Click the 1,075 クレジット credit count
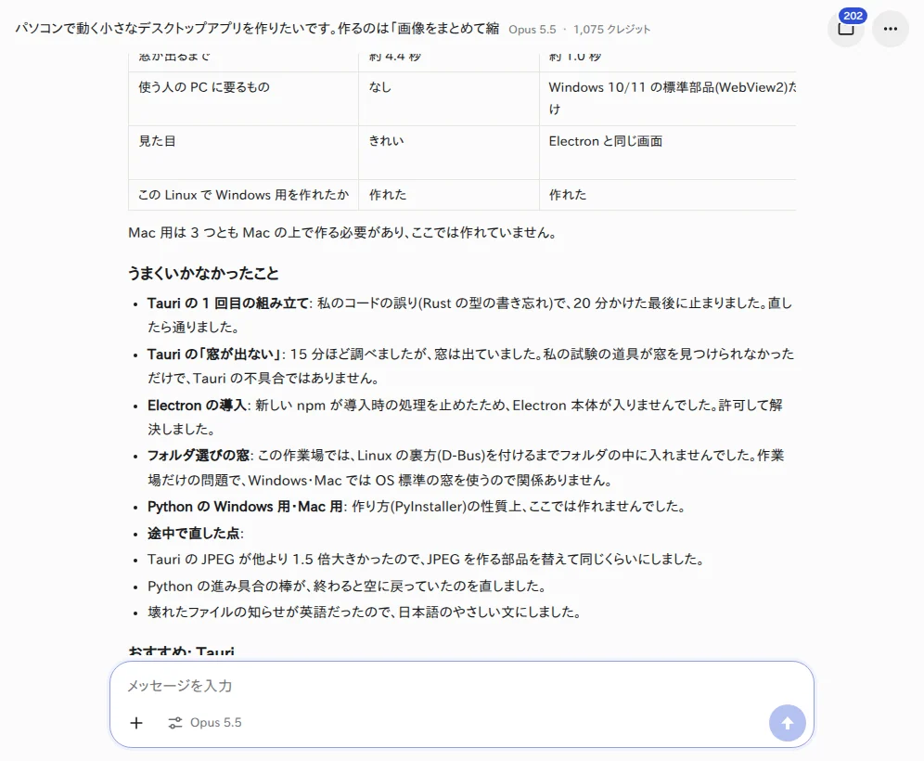The image size is (924, 761). click(611, 30)
